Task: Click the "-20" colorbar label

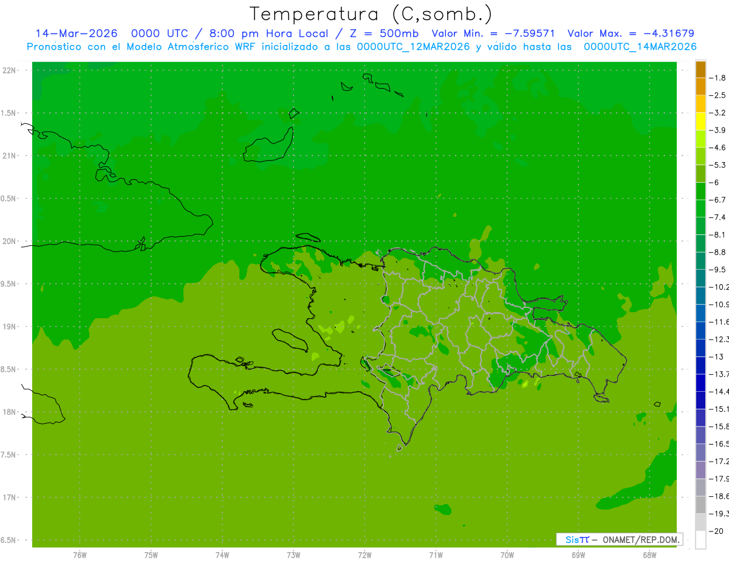Action: 717,531
